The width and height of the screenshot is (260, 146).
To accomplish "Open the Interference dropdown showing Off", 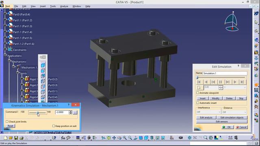I will coord(208,112).
